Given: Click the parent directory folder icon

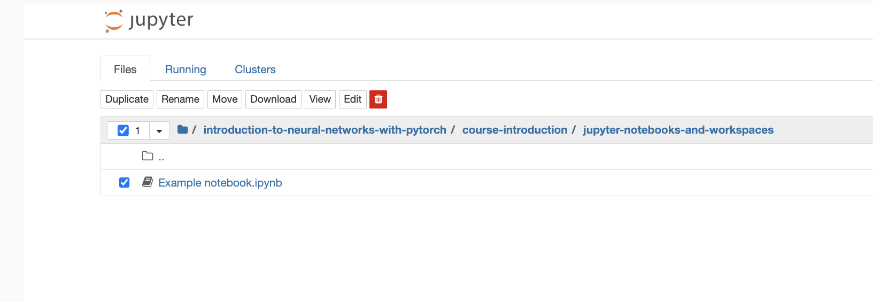Looking at the screenshot, I should [148, 156].
